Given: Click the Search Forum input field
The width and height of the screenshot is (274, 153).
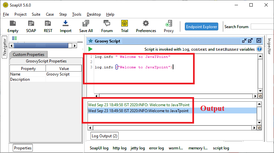Looking at the screenshot, I should coord(262,27).
